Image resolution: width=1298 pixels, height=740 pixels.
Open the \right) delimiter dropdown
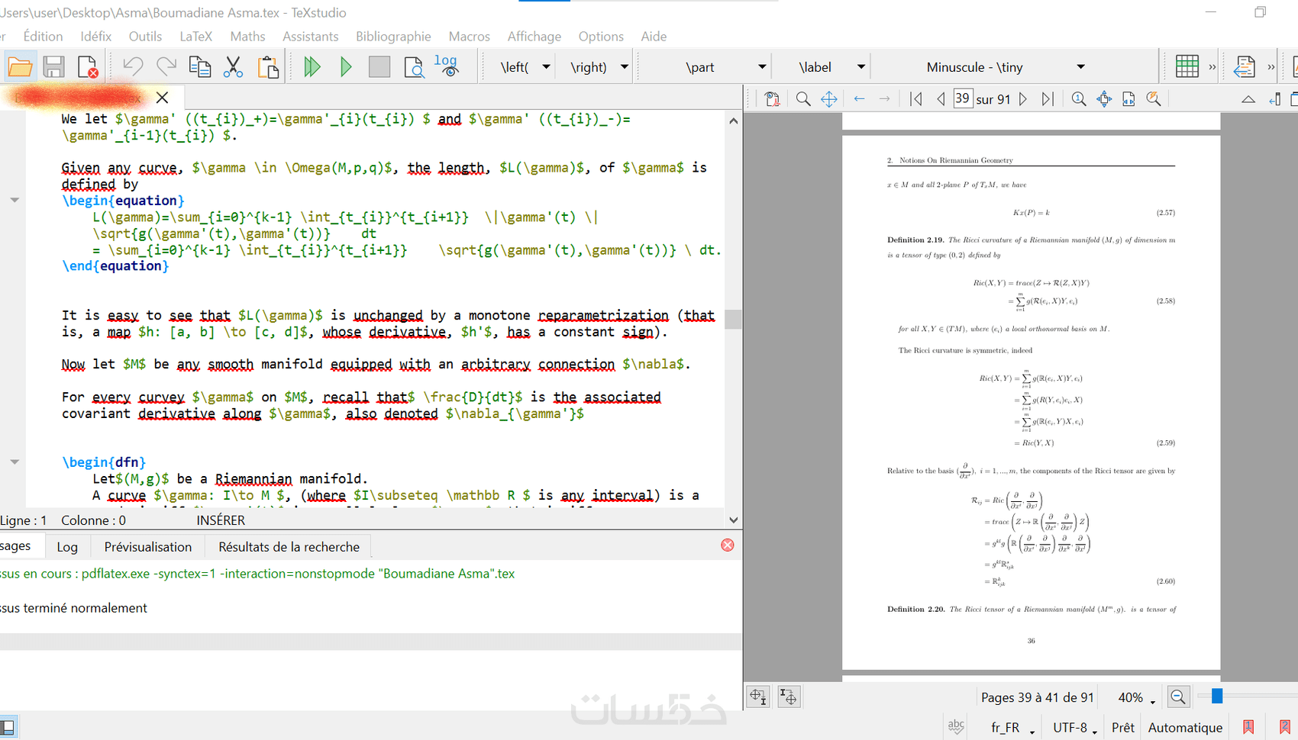click(624, 67)
